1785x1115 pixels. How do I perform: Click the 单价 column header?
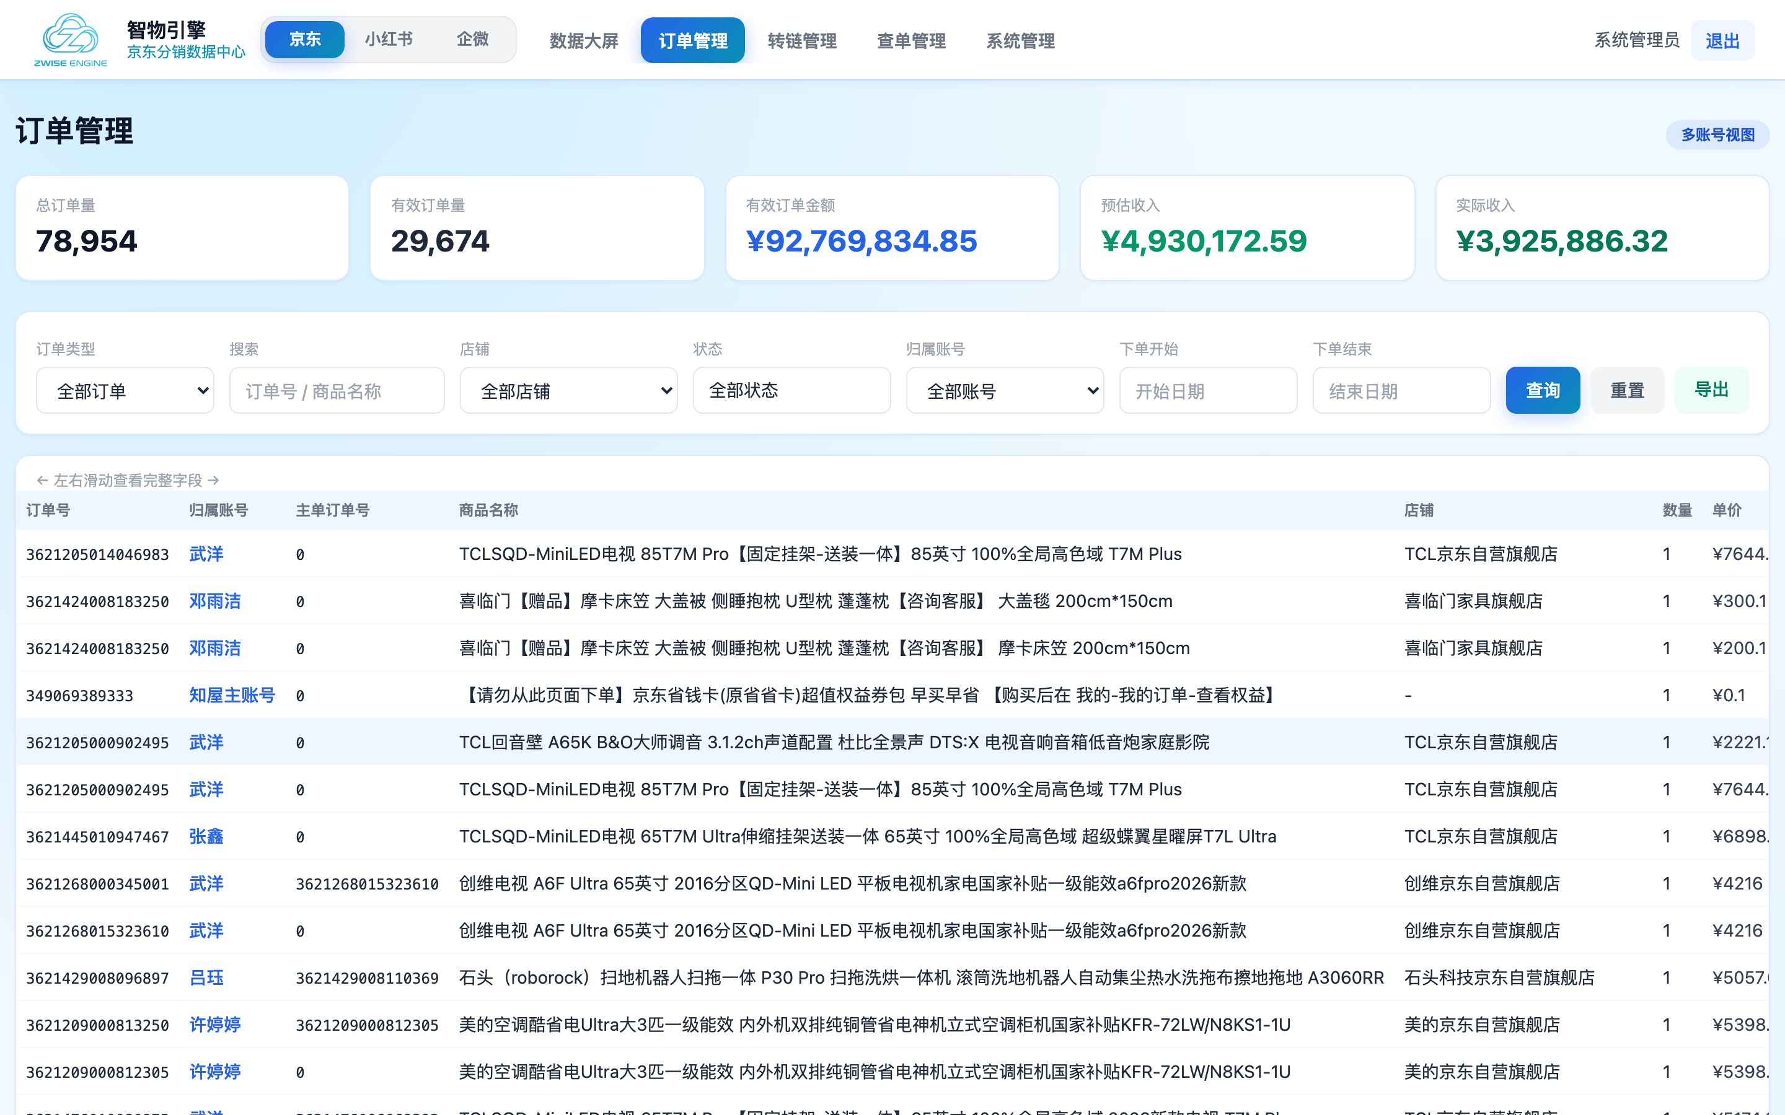1727,510
